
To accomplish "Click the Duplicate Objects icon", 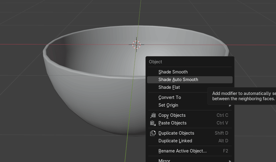I will [x=153, y=133].
